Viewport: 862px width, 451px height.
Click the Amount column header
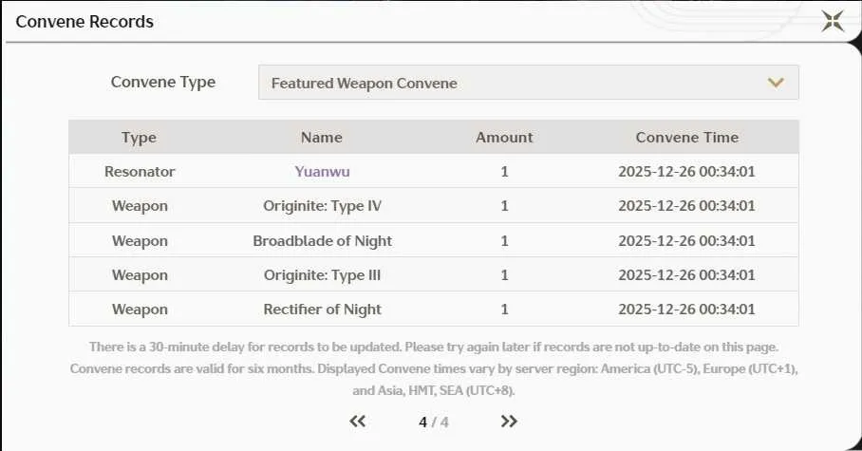[504, 138]
